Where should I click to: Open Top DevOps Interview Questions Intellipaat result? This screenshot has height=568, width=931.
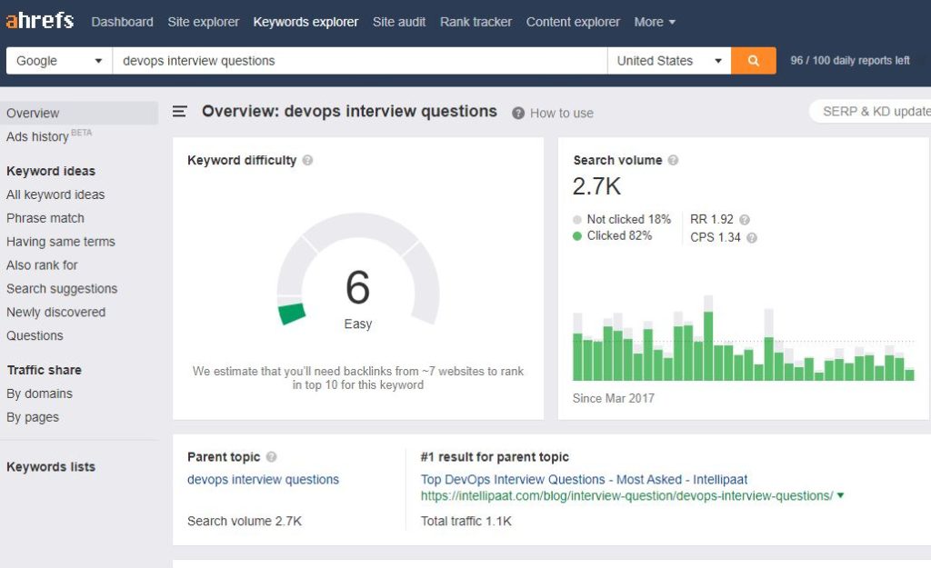pyautogui.click(x=584, y=480)
